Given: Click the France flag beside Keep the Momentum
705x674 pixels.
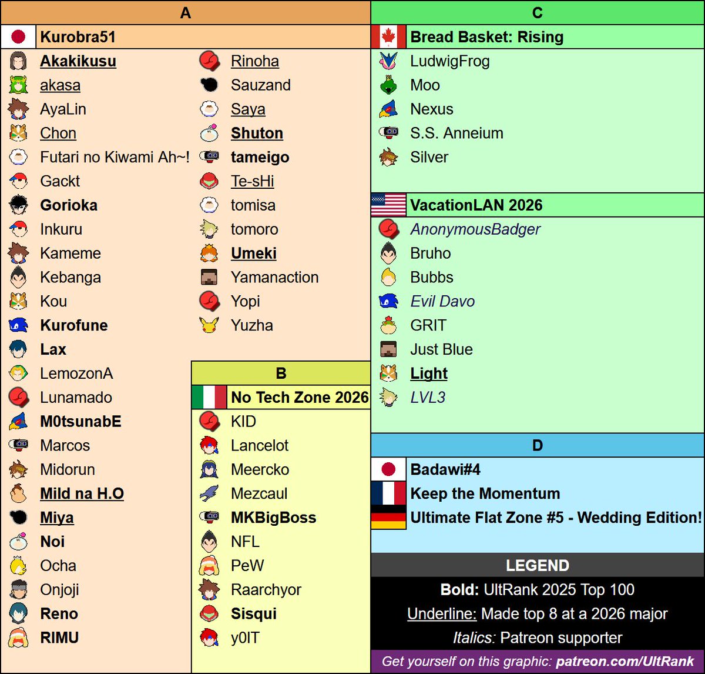Looking at the screenshot, I should pyautogui.click(x=388, y=493).
